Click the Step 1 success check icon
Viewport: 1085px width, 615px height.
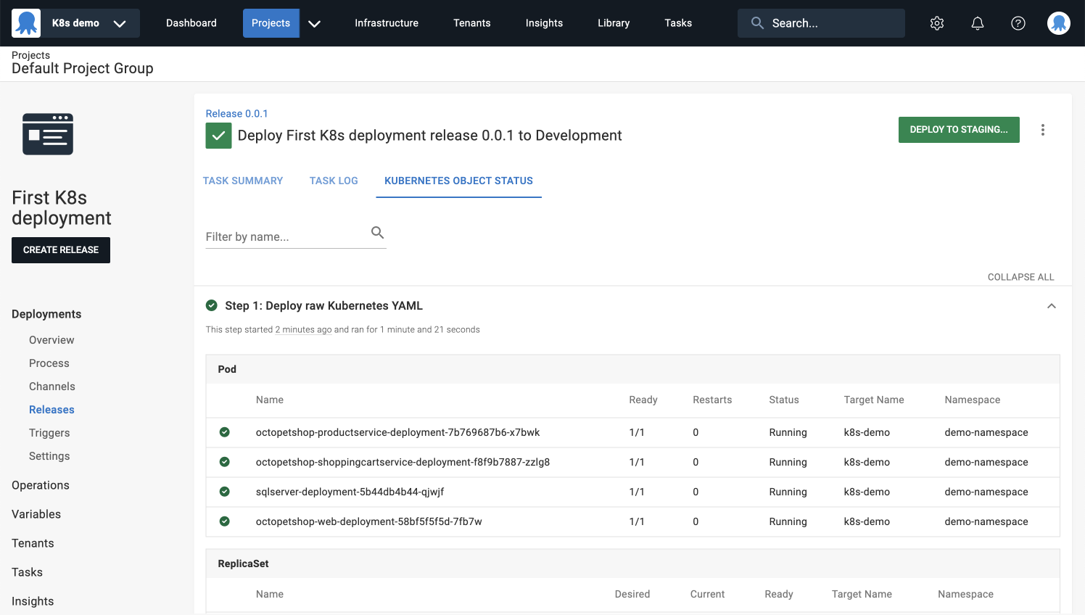pyautogui.click(x=212, y=305)
